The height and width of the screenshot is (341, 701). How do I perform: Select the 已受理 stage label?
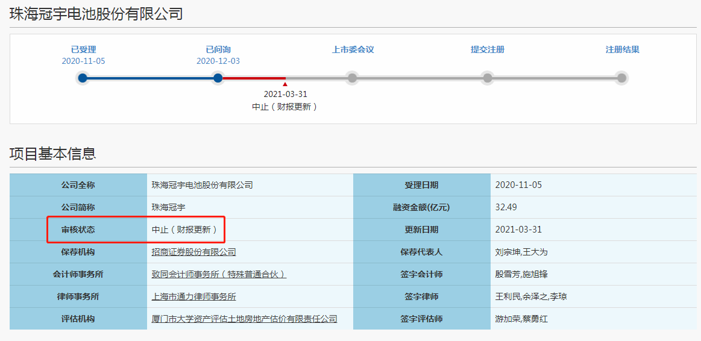tap(84, 49)
